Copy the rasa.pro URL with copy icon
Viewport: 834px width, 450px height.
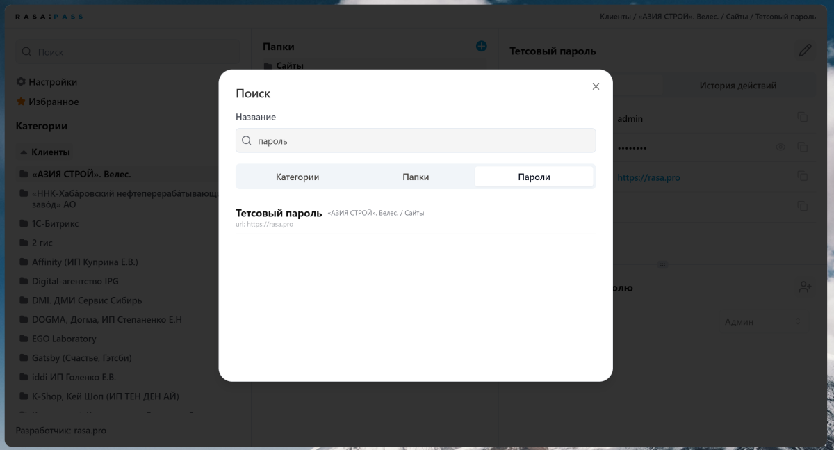click(803, 177)
